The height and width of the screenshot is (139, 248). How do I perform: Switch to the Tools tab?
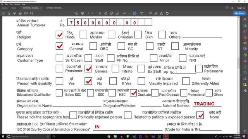coord(14,8)
